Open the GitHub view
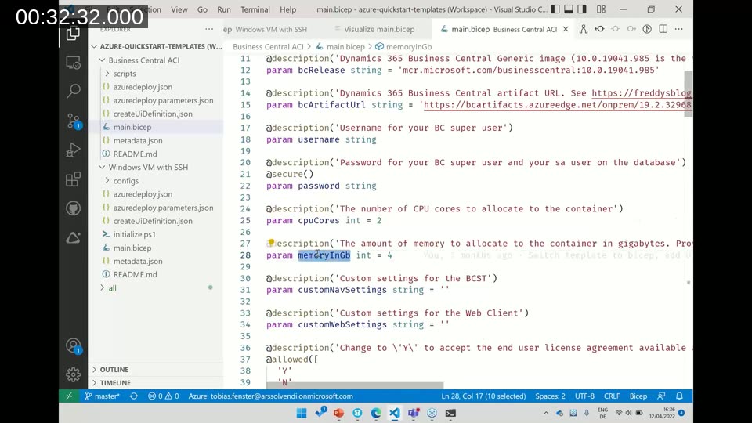This screenshot has height=423, width=752. tap(73, 208)
